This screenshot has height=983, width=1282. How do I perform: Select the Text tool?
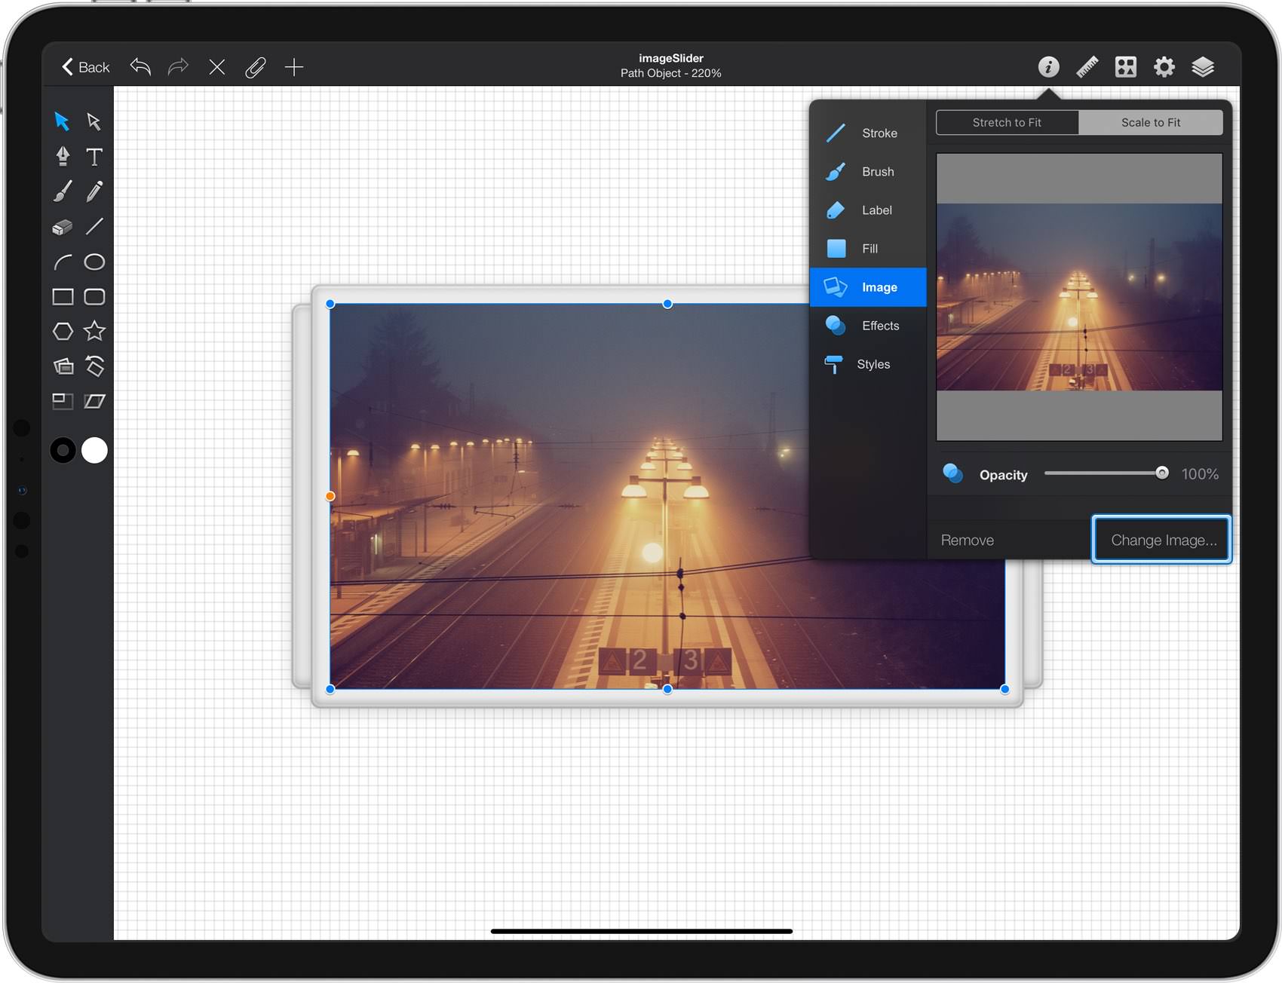94,157
